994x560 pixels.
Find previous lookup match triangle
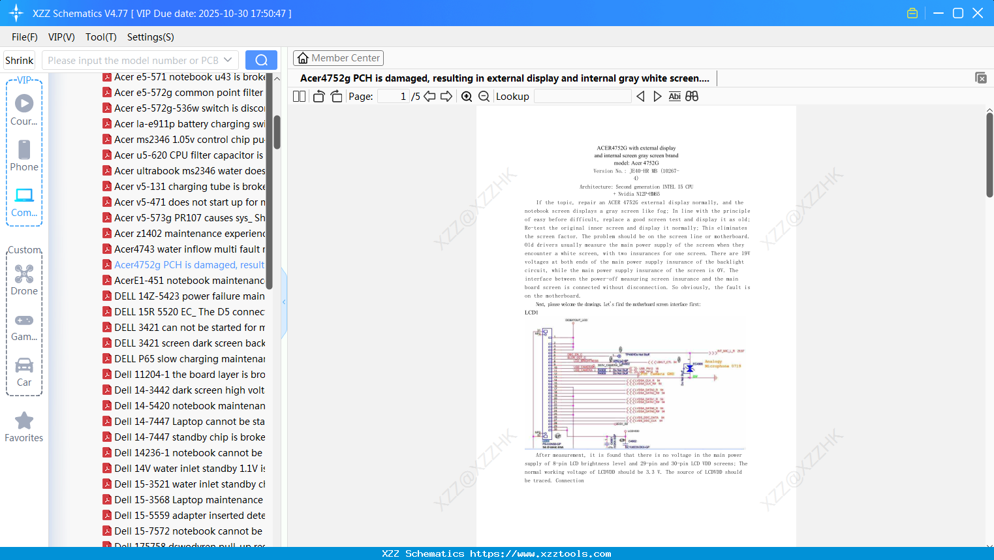(640, 97)
